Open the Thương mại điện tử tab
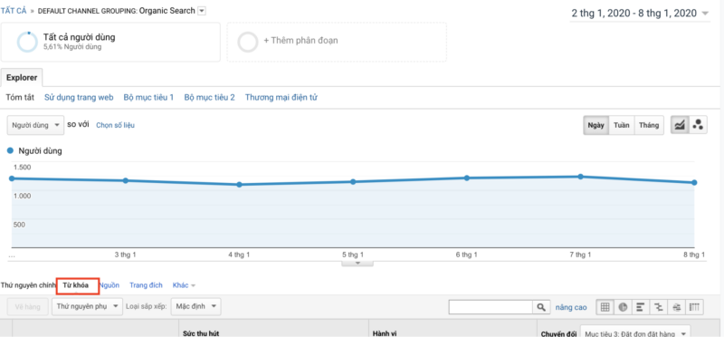Screen dimensions: 724x337 click(x=281, y=98)
